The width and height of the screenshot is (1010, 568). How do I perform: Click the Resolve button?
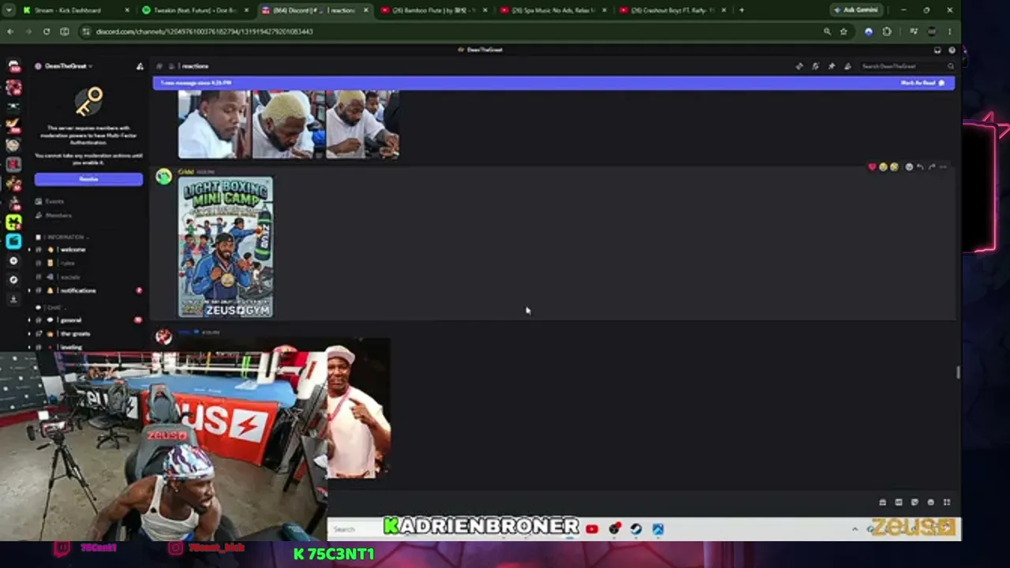pyautogui.click(x=88, y=179)
